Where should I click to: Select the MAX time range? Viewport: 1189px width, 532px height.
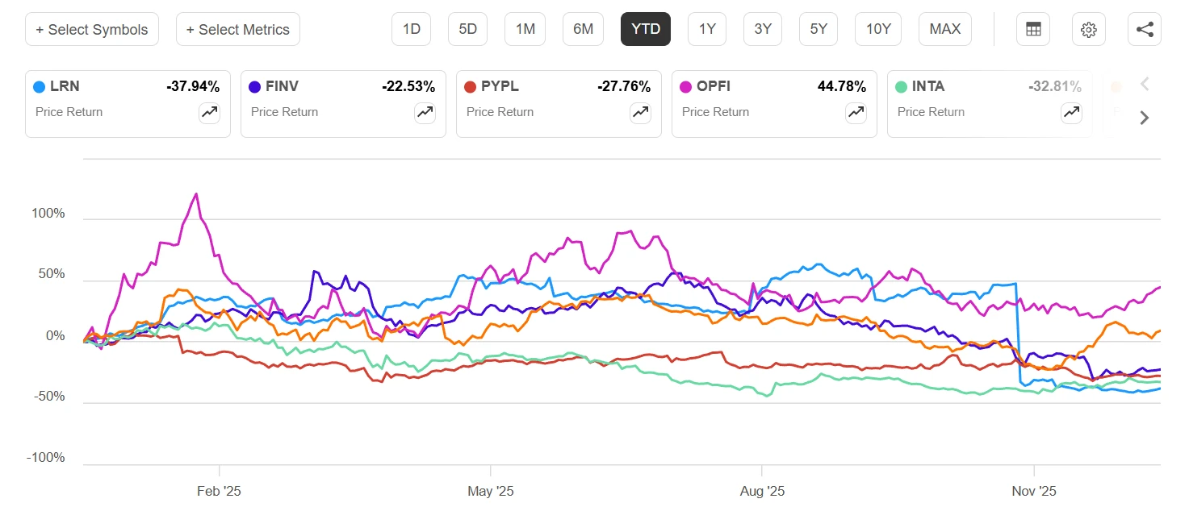pyautogui.click(x=944, y=30)
